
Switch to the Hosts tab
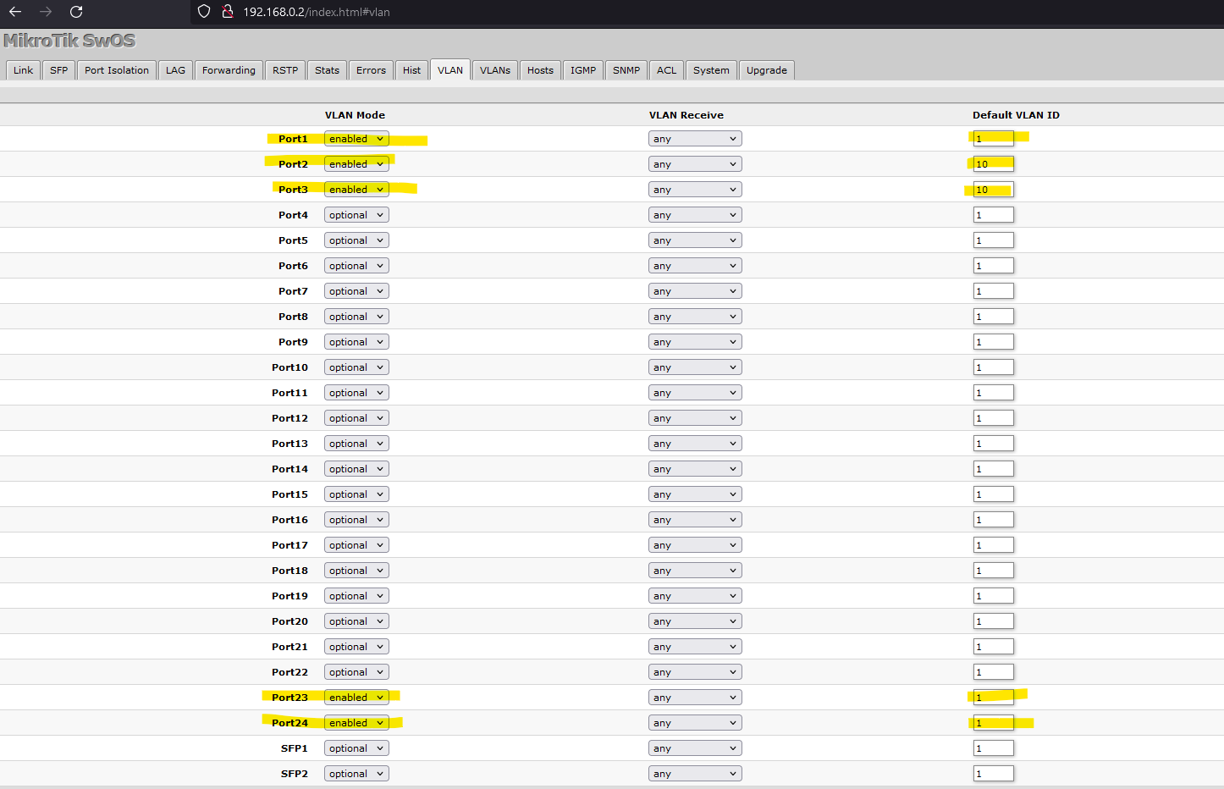(540, 70)
